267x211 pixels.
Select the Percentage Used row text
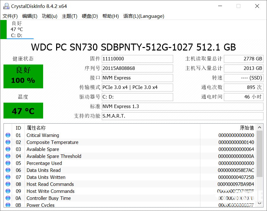click(44, 163)
